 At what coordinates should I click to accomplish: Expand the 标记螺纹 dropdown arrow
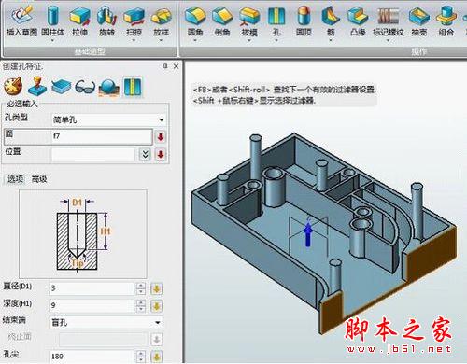(389, 40)
